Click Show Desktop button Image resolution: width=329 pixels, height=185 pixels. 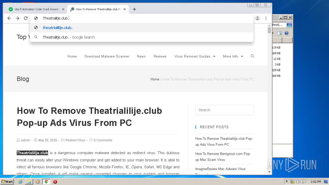[326, 182]
